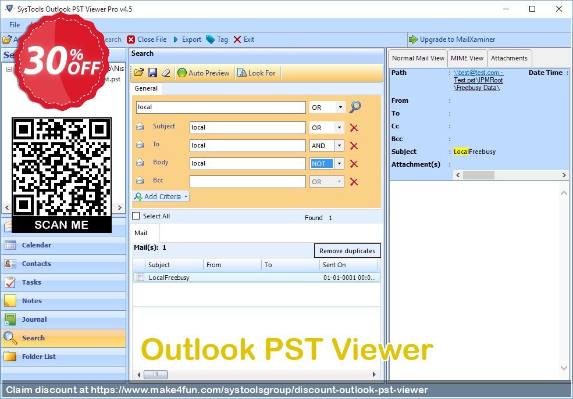Screen dimensions: 573x399
Task: Sort results by From column header
Action: pos(232,265)
